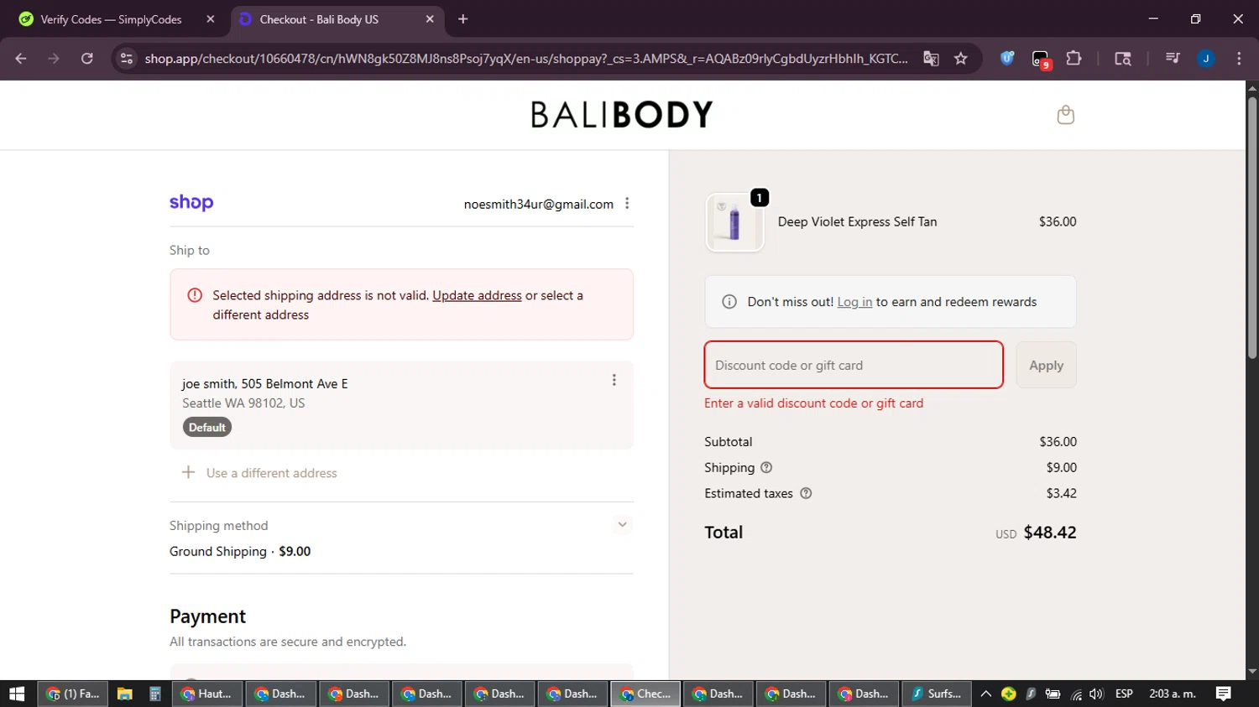Click the Estimated taxes help icon

[x=806, y=493]
